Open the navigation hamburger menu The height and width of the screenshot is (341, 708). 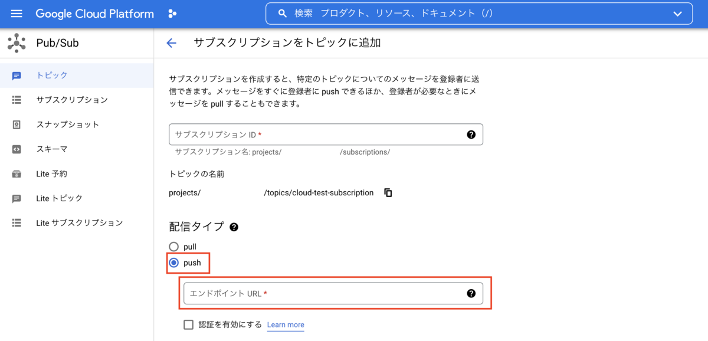(16, 14)
